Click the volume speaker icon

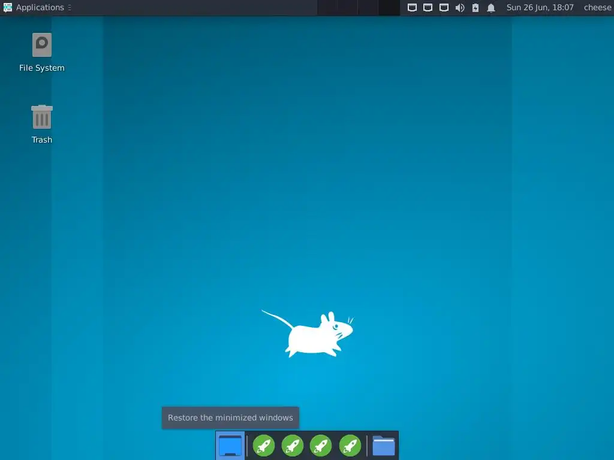pyautogui.click(x=460, y=7)
